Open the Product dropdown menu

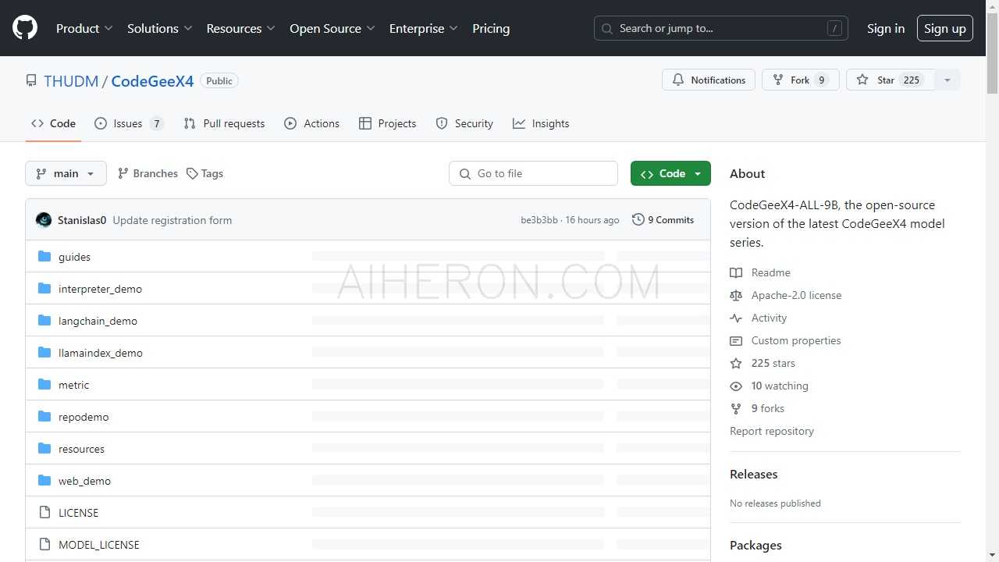tap(84, 28)
